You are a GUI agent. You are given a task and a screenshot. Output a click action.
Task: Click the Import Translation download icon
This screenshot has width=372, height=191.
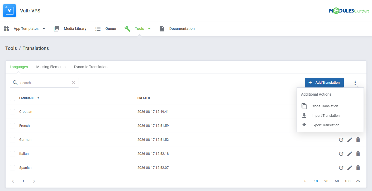coord(304,116)
